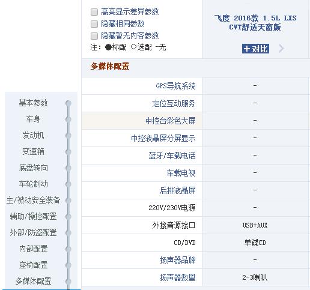The height and width of the screenshot is (290, 310).
Task: Tick the 隐藏相同参数 checkbox
Action: 94,24
